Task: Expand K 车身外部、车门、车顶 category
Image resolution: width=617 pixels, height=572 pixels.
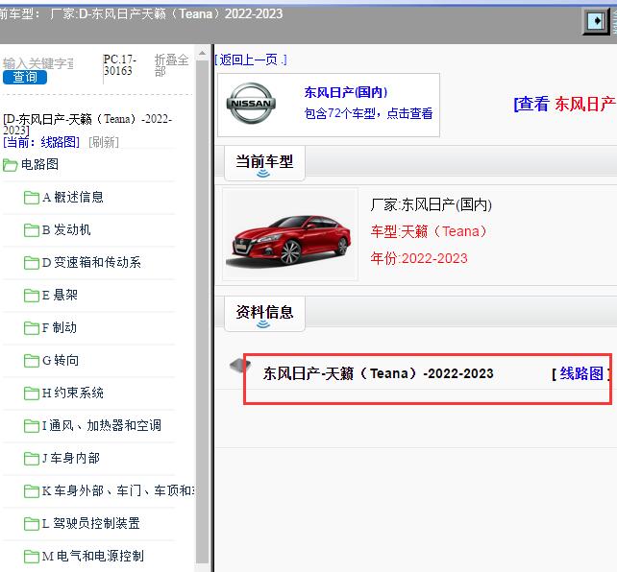Action: tap(118, 490)
